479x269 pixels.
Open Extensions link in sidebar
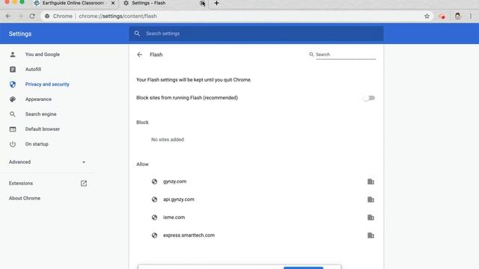(x=21, y=183)
